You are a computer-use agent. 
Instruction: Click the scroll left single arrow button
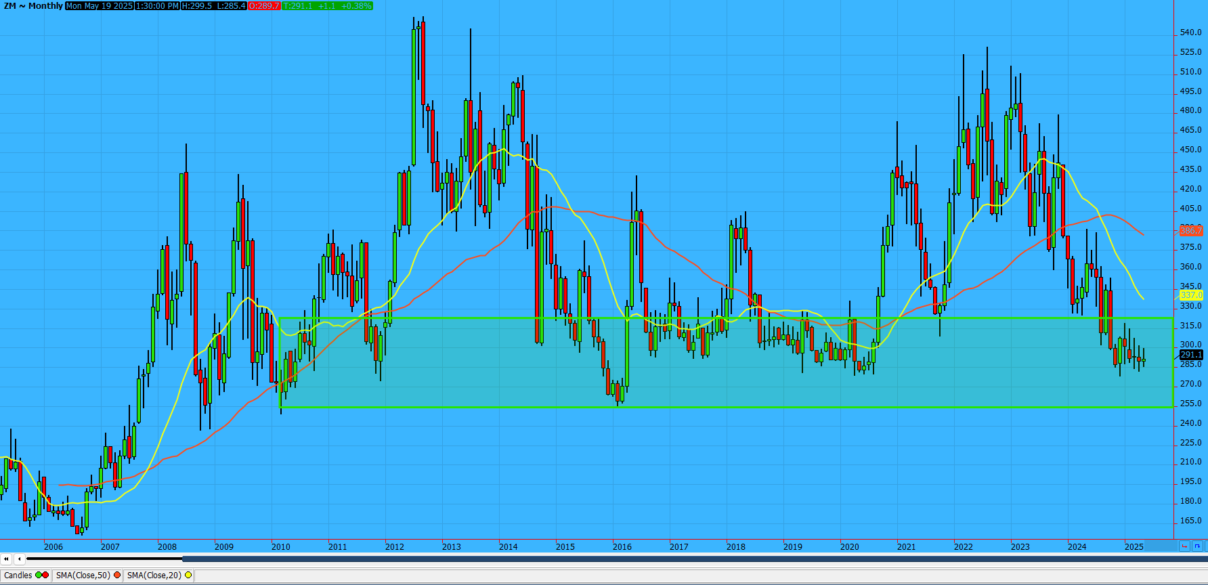pos(20,559)
